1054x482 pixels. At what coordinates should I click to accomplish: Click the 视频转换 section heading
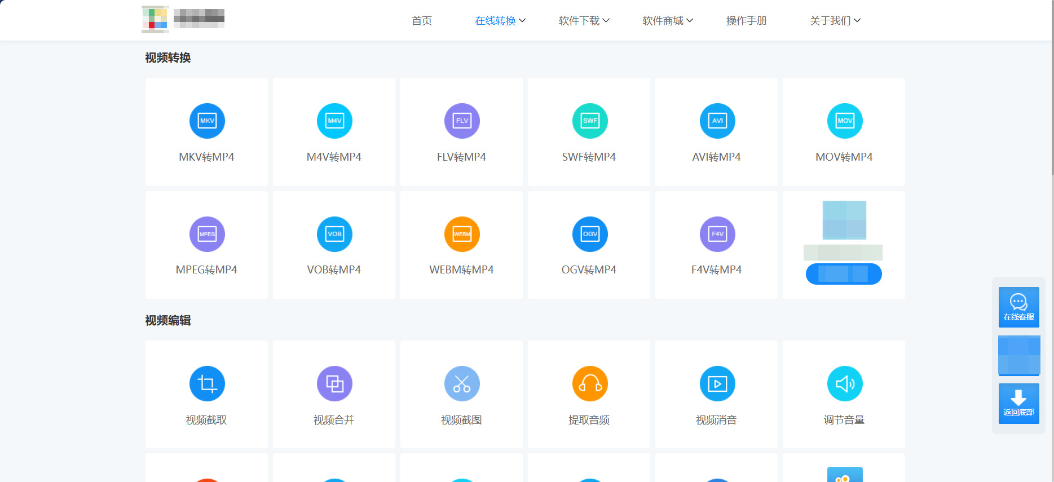click(x=168, y=58)
